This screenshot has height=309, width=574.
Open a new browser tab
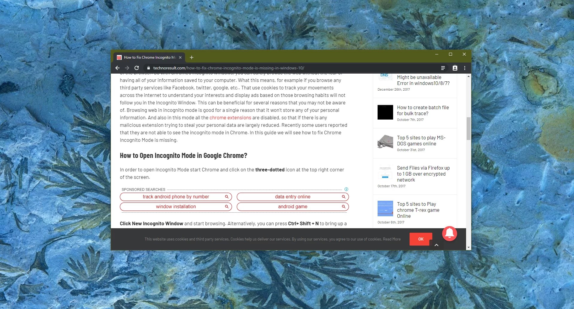[x=192, y=57]
